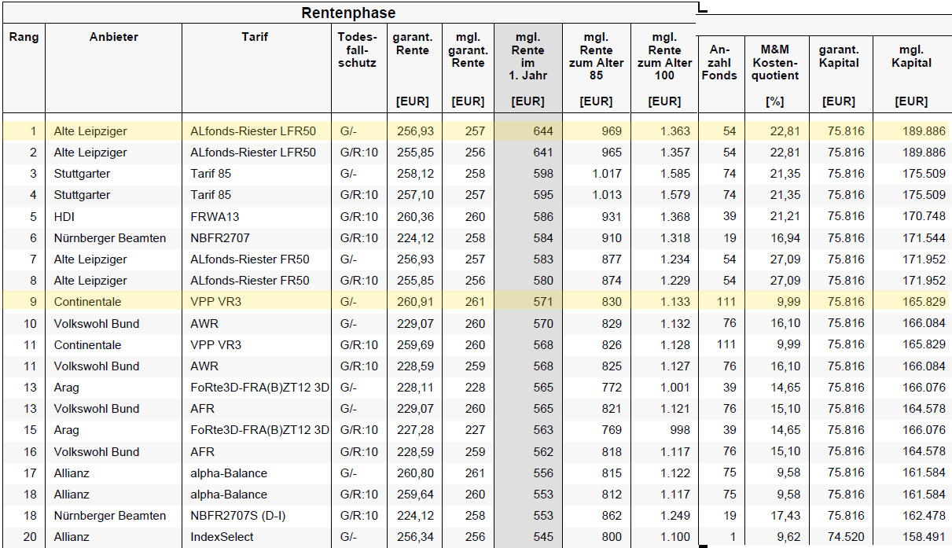The image size is (952, 548).
Task: Select the FRWA13 tariff cell
Action: pyautogui.click(x=216, y=216)
